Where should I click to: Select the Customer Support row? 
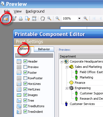(91, 93)
